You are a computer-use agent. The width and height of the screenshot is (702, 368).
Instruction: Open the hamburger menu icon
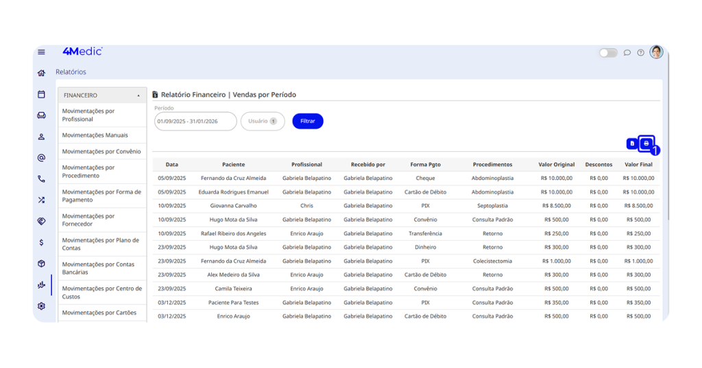(x=41, y=52)
